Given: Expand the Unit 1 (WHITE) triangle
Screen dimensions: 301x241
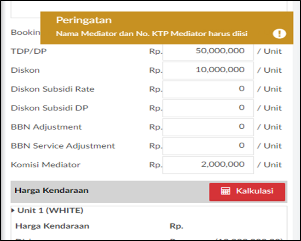Looking at the screenshot, I should (13, 211).
